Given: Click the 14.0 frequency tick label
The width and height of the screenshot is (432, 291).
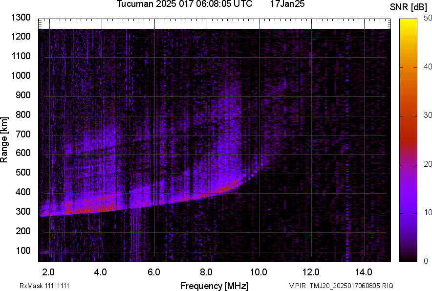Looking at the screenshot, I should 364,272.
